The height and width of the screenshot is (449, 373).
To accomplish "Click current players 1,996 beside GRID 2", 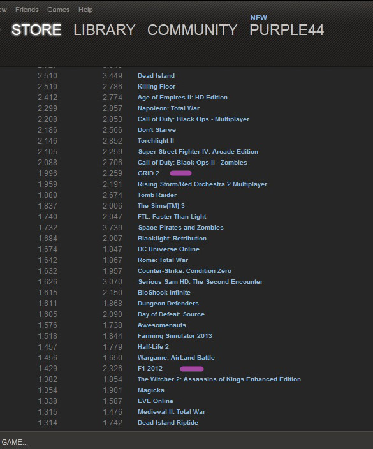I will point(48,173).
